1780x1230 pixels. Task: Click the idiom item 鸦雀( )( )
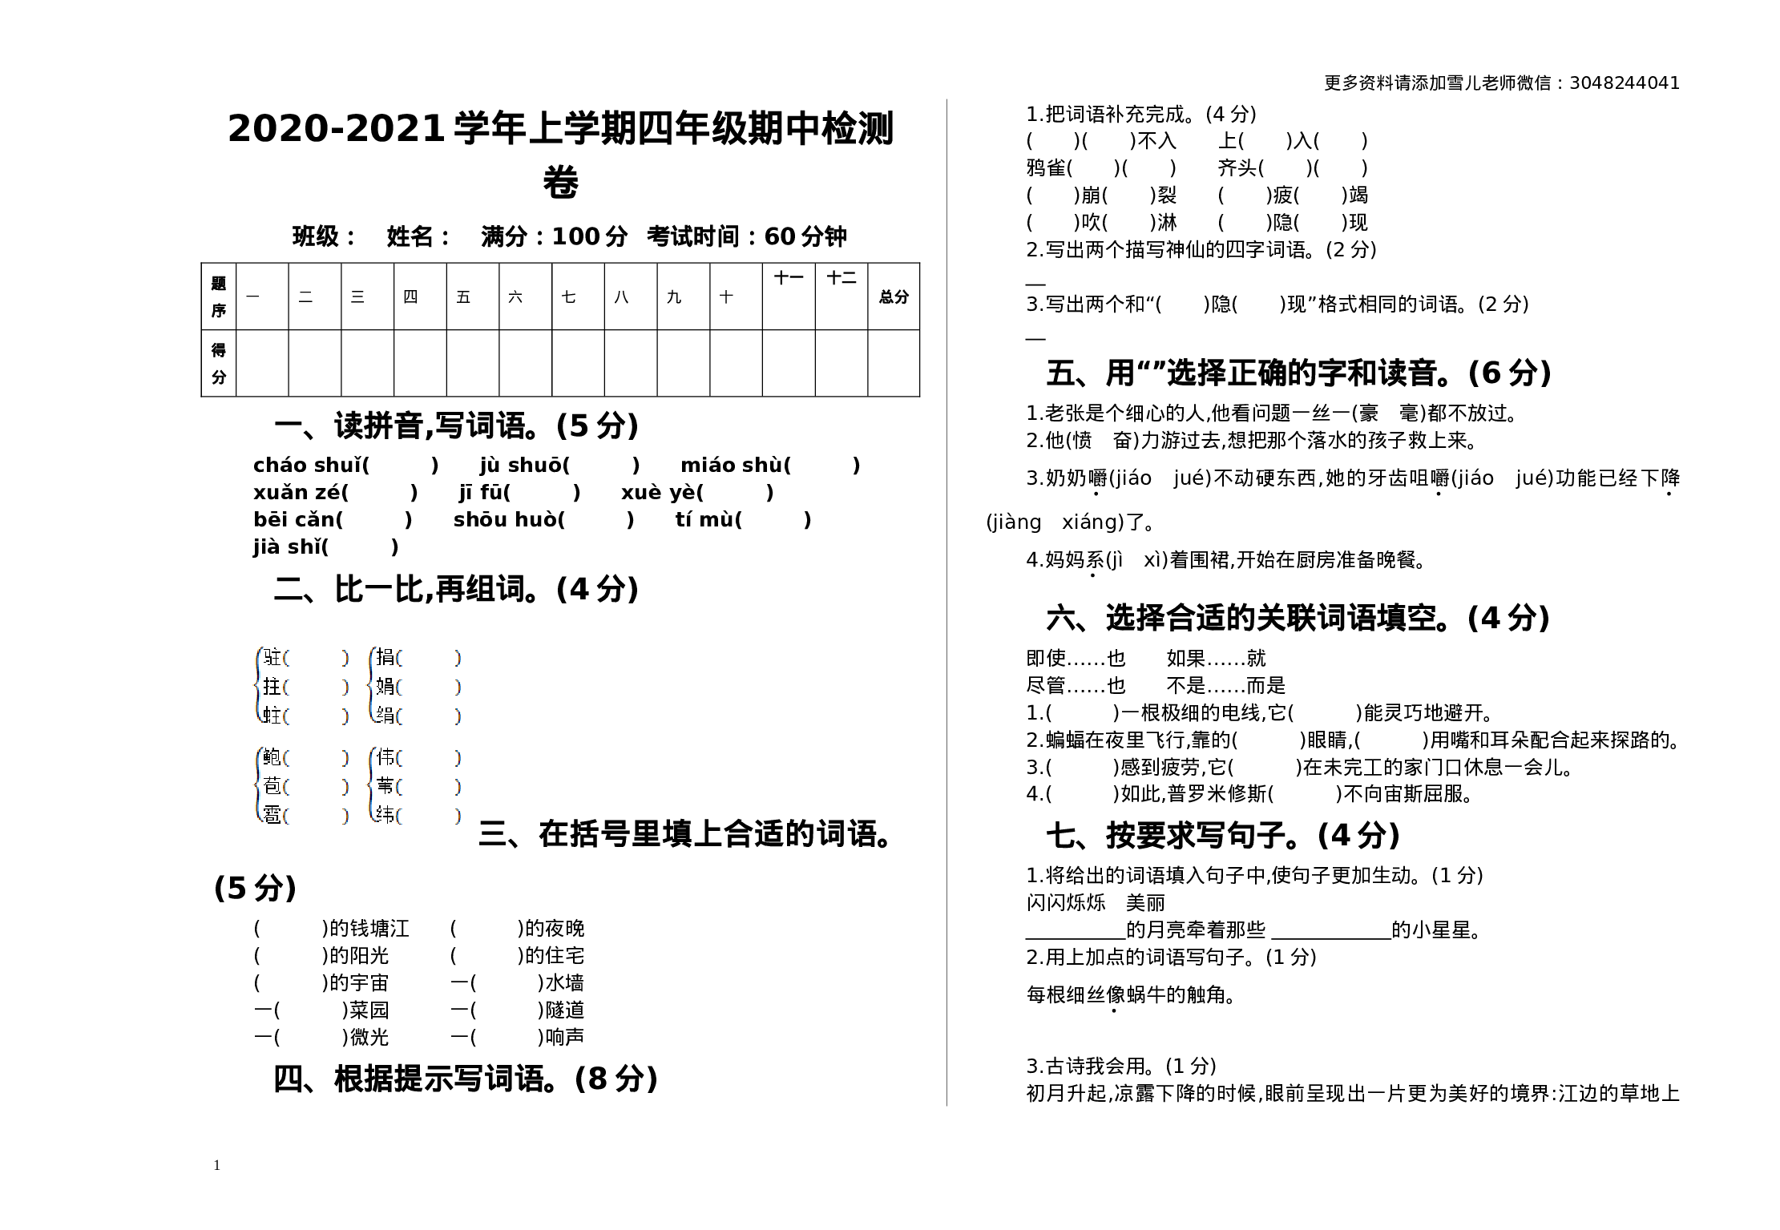1101,168
